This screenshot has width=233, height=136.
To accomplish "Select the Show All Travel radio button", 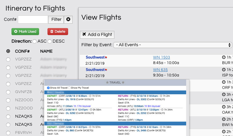I will pyautogui.click(x=48, y=88).
